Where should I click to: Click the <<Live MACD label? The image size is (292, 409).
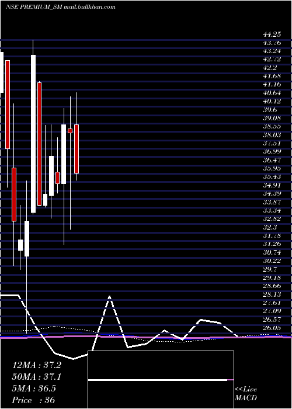pyautogui.click(x=246, y=393)
